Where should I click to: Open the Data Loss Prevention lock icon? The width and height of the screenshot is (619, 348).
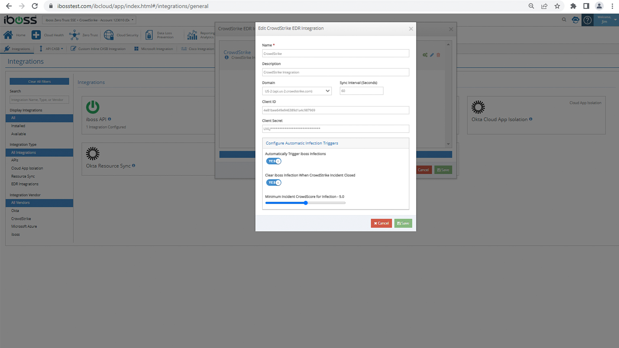[x=149, y=35]
